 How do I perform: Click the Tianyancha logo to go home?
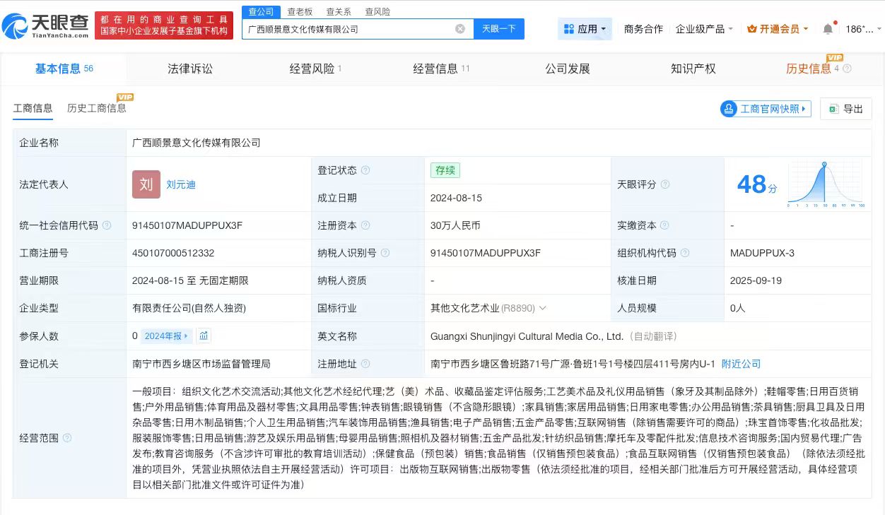click(46, 26)
